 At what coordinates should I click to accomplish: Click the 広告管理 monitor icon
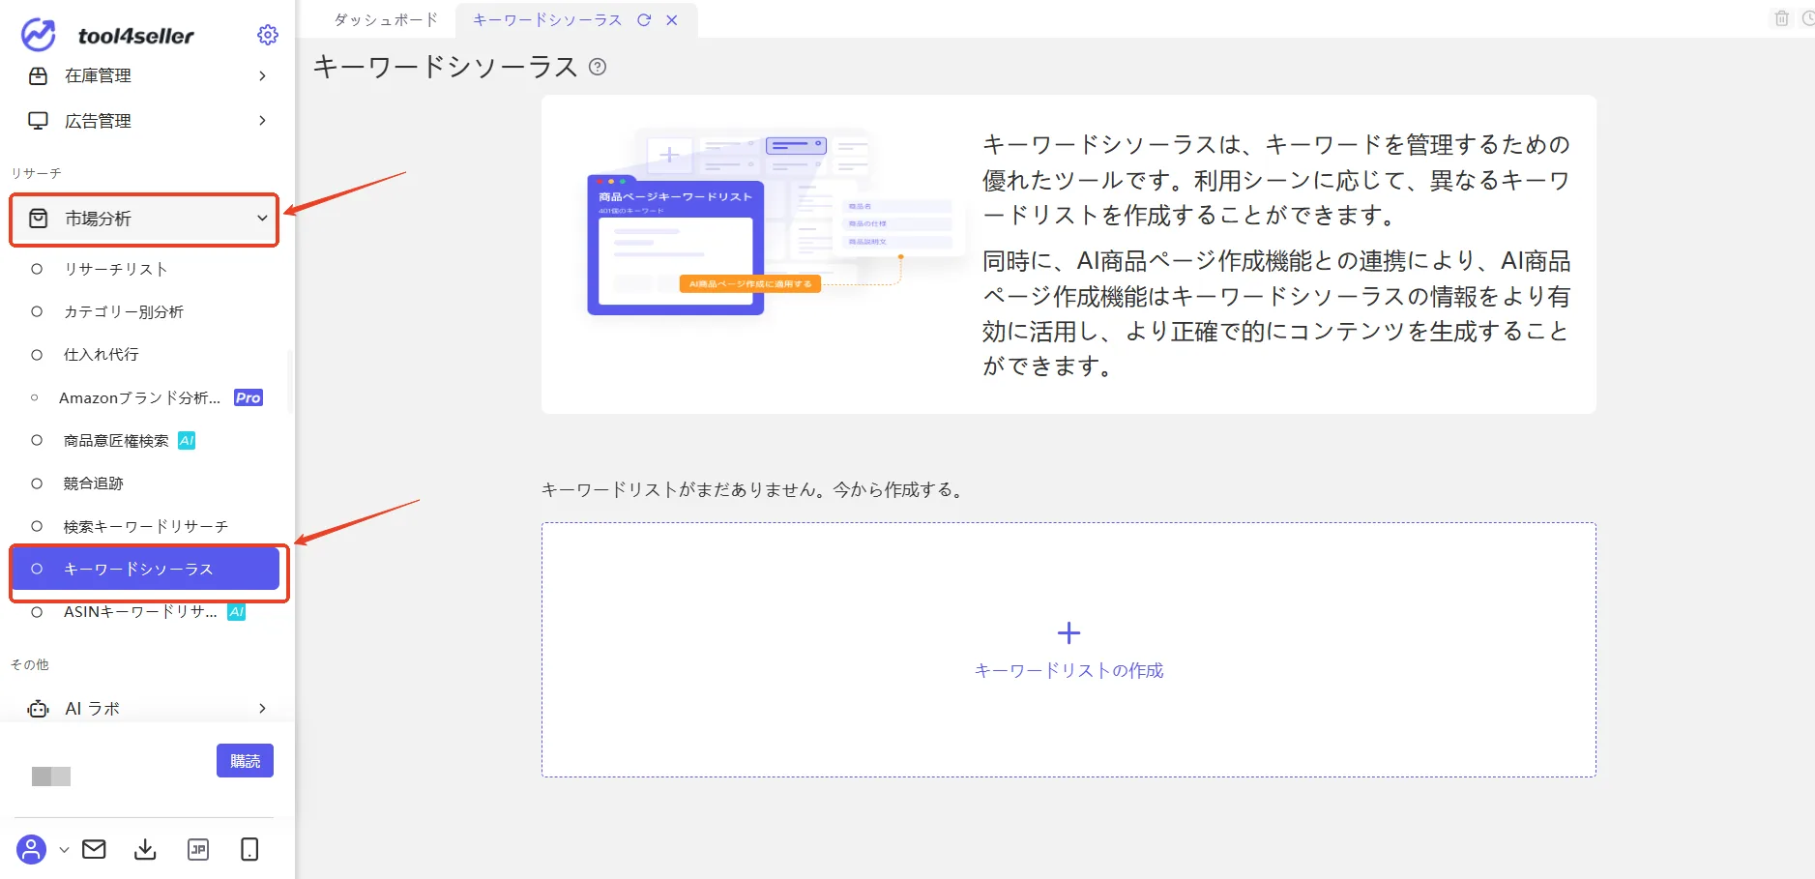click(38, 121)
